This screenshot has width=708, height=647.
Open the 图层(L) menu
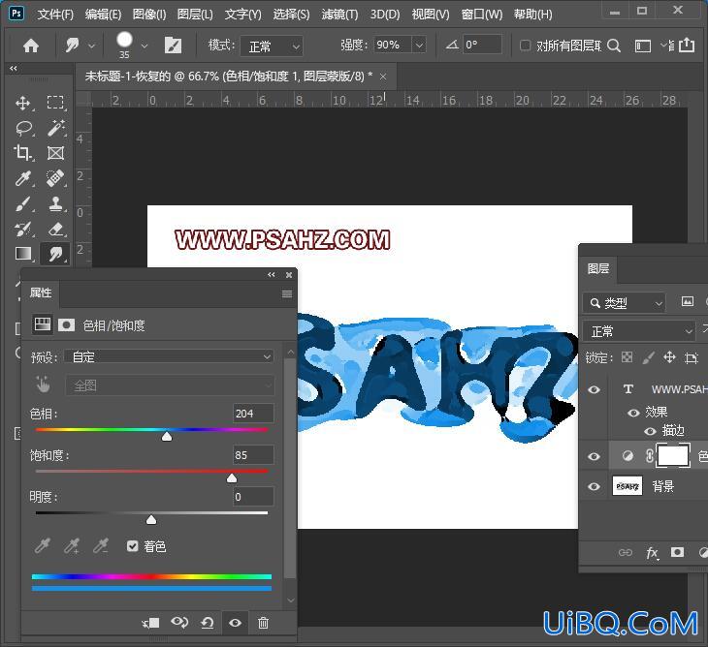point(195,15)
